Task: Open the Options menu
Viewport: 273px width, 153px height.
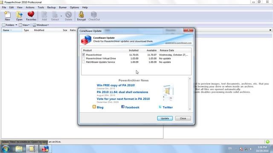Action: 74,8
